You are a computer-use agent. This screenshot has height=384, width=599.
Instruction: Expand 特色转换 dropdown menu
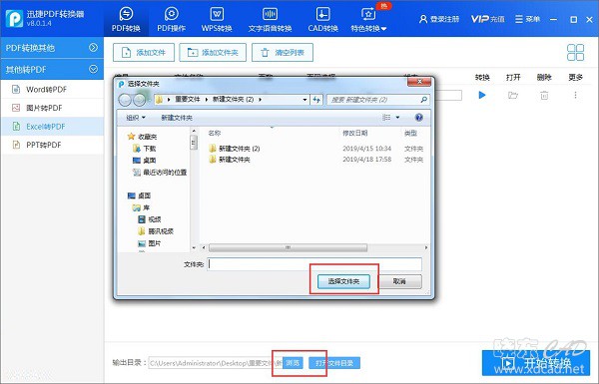tap(368, 19)
